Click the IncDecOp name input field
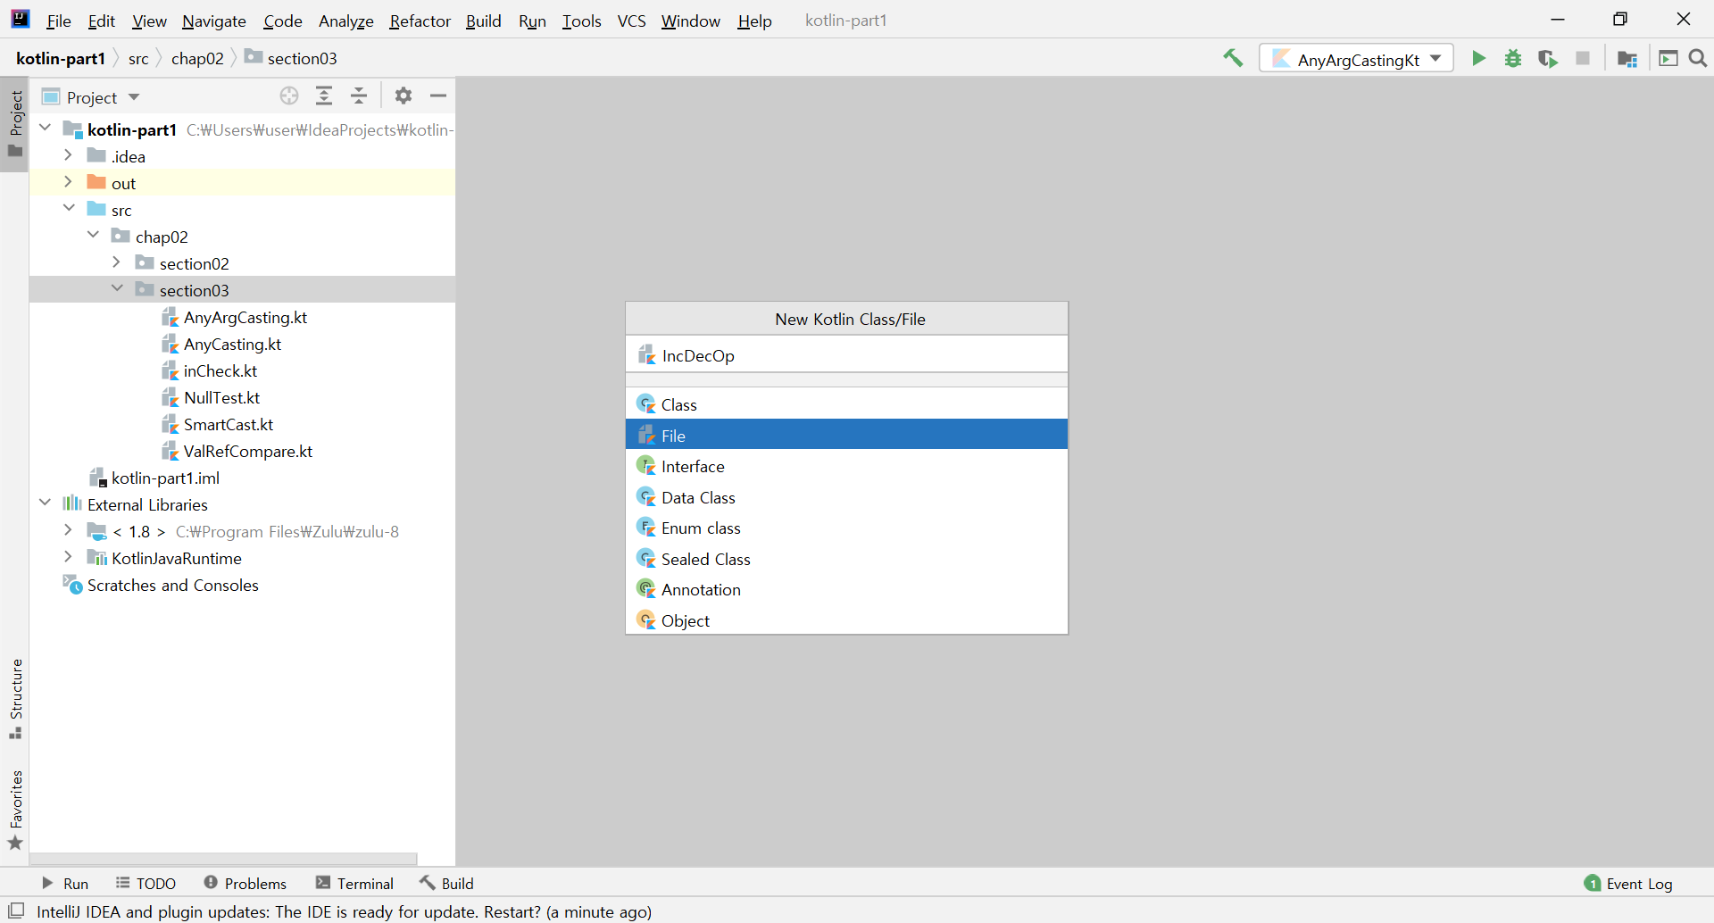This screenshot has height=923, width=1714. point(846,355)
